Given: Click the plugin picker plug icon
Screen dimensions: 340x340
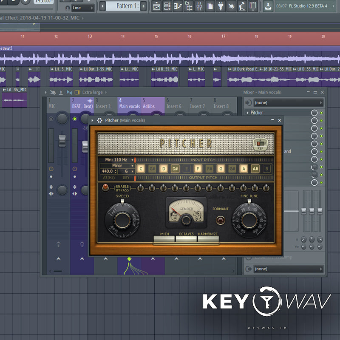Looking at the screenshot, I should coord(221,6).
